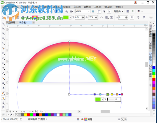This screenshot has height=123, width=157.
Task: Select the Rectangle tool in toolbox
Action: pos(3,53)
